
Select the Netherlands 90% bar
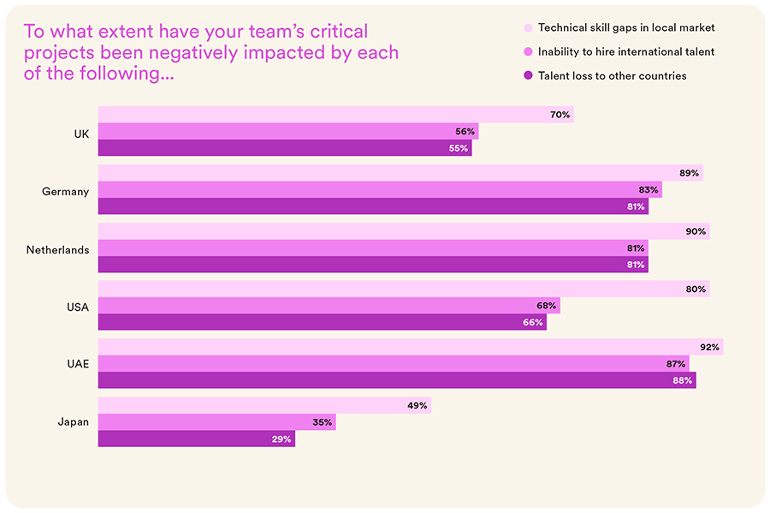[x=403, y=231]
